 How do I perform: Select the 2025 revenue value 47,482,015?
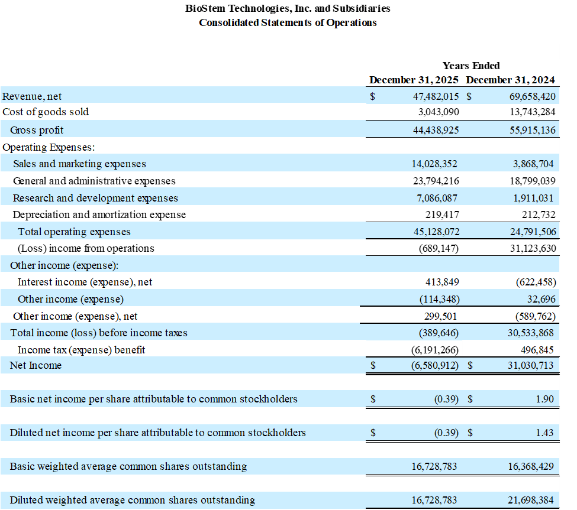tap(436, 96)
